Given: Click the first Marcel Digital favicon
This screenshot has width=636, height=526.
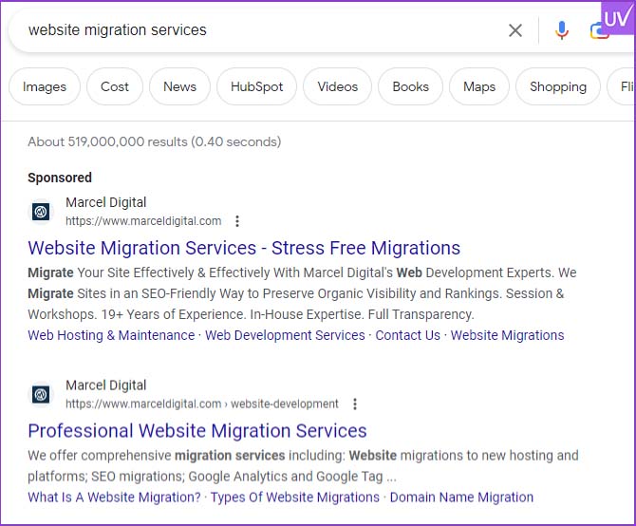Looking at the screenshot, I should [41, 212].
